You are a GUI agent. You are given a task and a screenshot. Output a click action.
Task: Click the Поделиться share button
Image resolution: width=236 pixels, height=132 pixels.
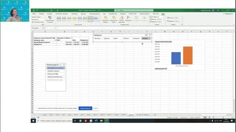(228, 14)
